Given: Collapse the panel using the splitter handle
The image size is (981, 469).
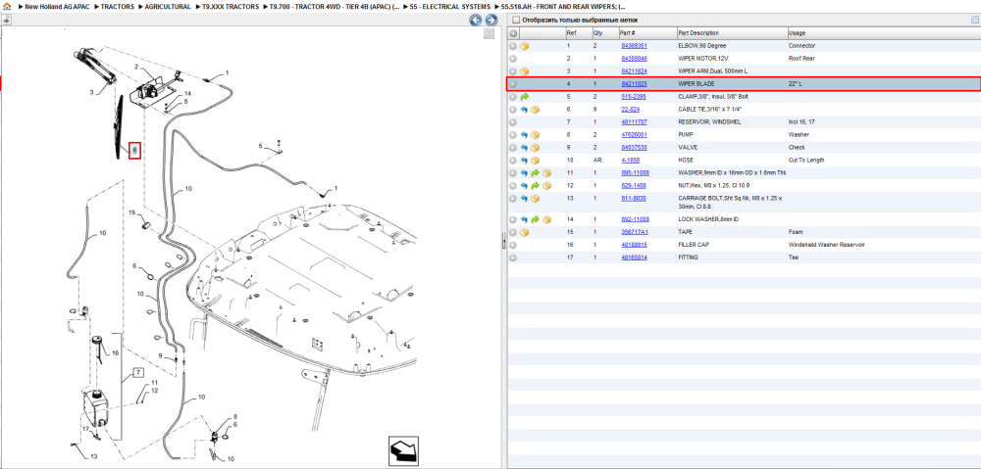Looking at the screenshot, I should (503, 242).
